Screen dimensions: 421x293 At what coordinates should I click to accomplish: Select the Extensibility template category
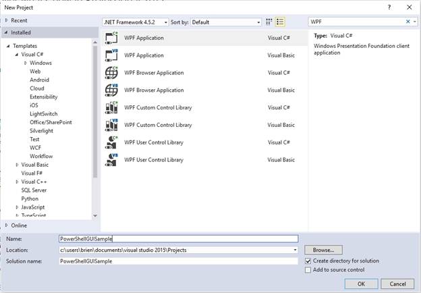click(44, 97)
